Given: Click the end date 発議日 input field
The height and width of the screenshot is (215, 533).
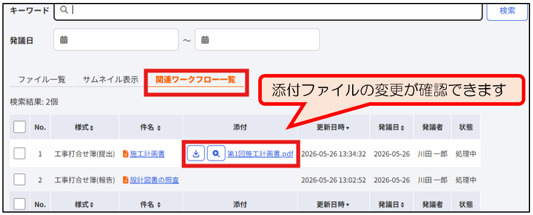Looking at the screenshot, I should point(257,40).
